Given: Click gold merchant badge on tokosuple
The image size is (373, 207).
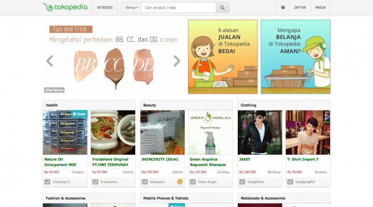Looking at the screenshot, I should pyautogui.click(x=180, y=182).
